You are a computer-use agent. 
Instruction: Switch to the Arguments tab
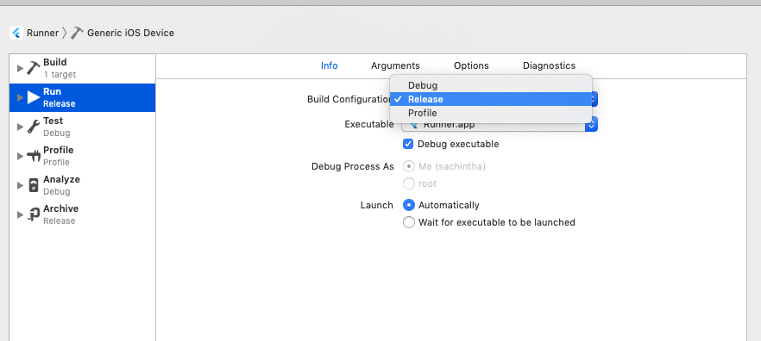395,65
